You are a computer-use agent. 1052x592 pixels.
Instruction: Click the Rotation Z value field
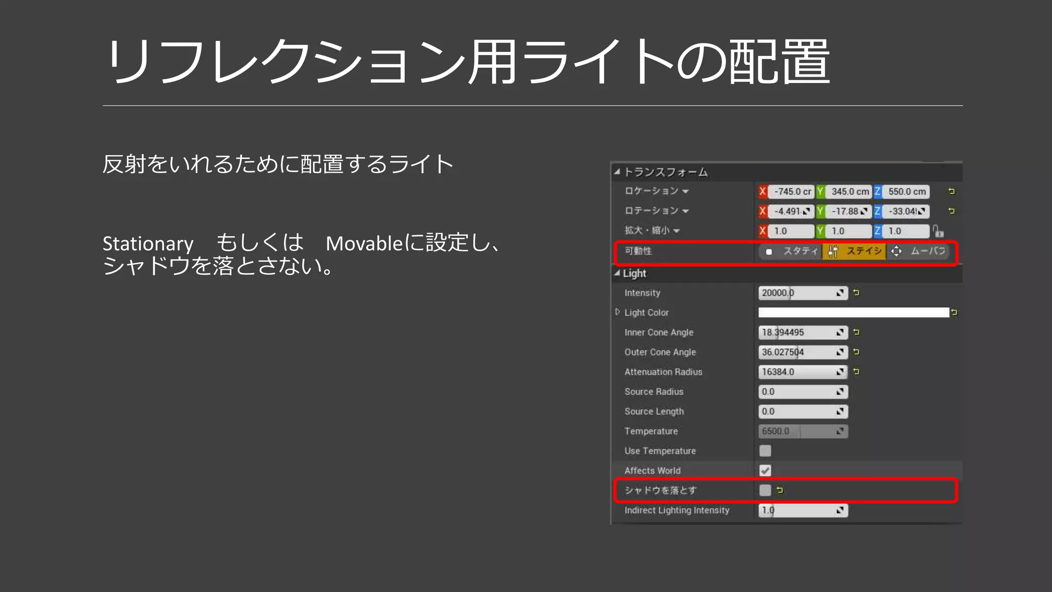[x=906, y=211]
